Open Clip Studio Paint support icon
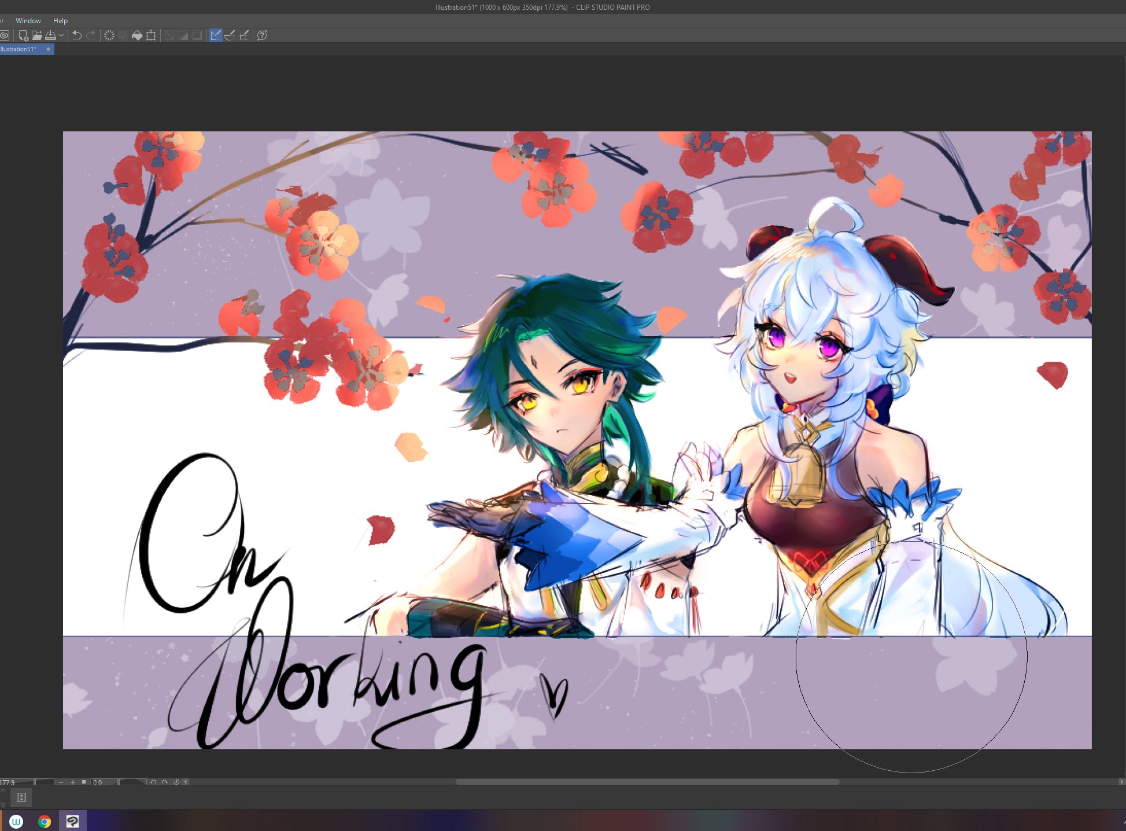 262,35
